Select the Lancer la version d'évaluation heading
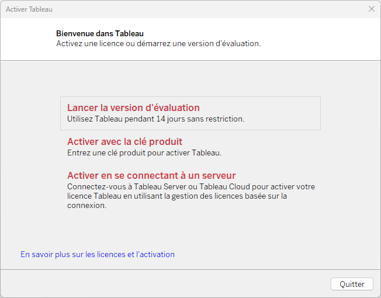 (x=133, y=108)
